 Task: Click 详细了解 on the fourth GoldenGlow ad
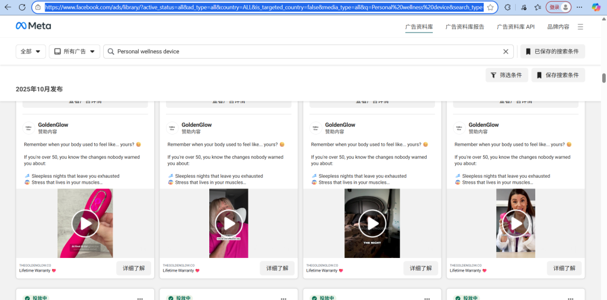564,268
